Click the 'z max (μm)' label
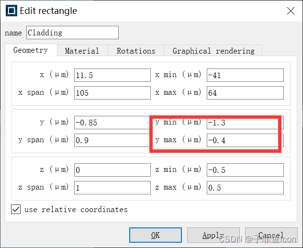 pyautogui.click(x=178, y=187)
